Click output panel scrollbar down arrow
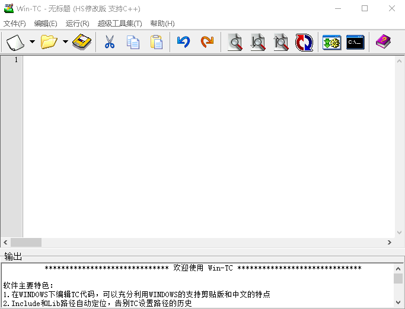 [398, 302]
